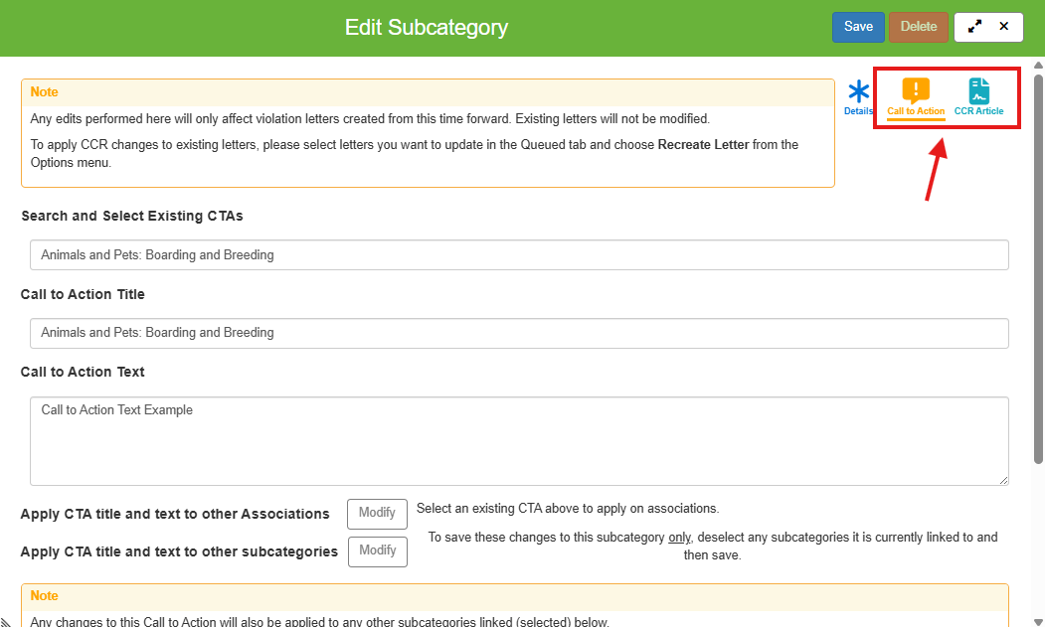Viewport: 1045px width, 627px height.
Task: Click the Details tab label
Action: (x=858, y=111)
